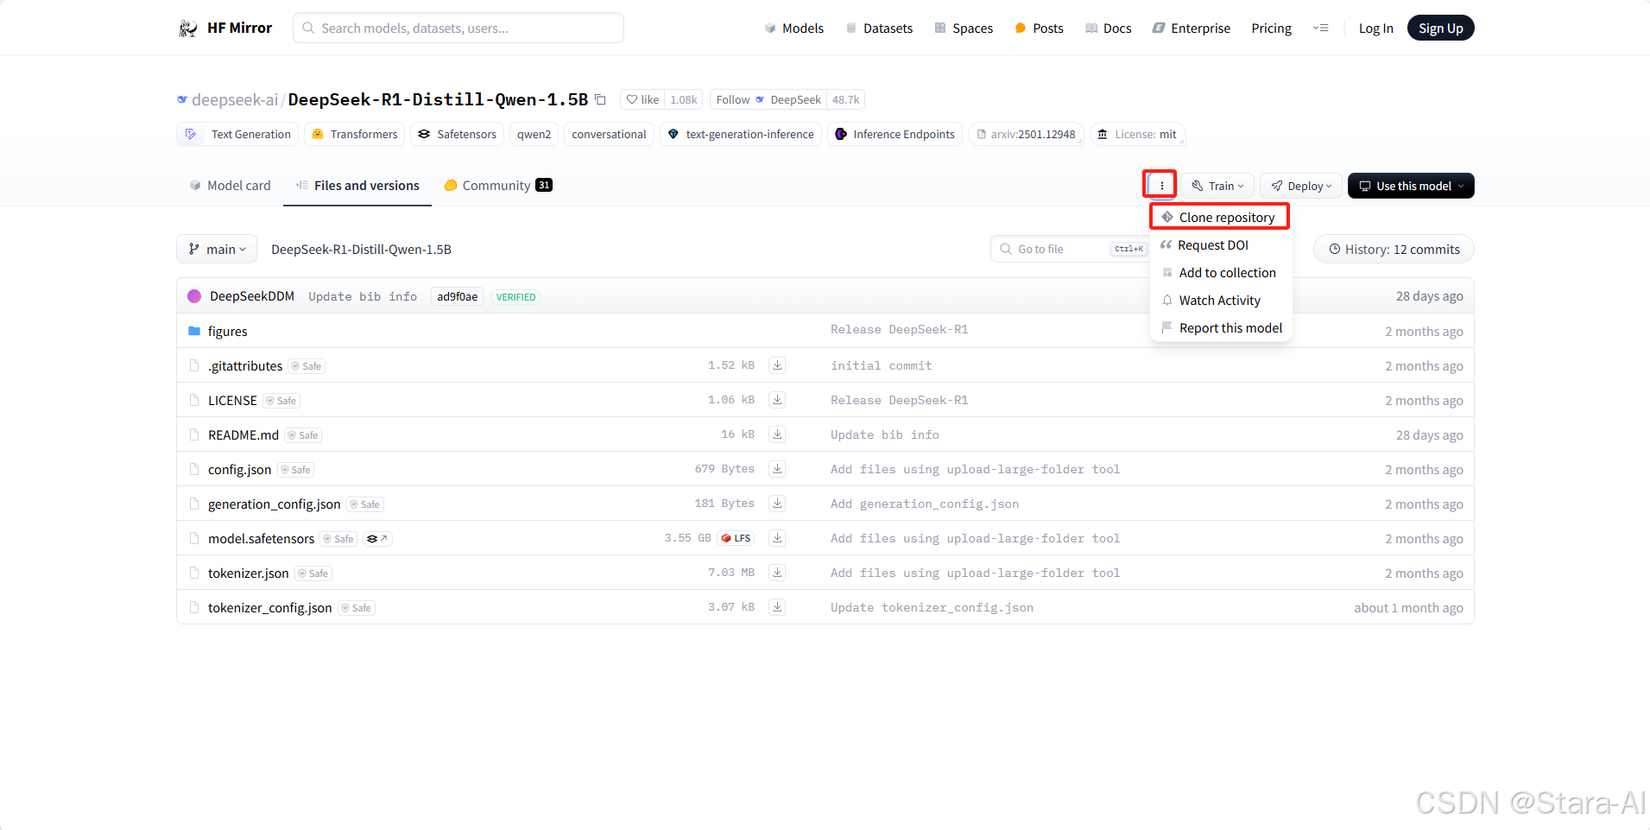Viewport: 1650px width, 830px height.
Task: Click the Sign Up button
Action: click(x=1440, y=29)
